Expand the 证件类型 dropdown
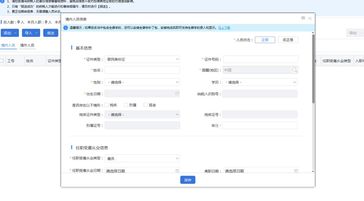 (142, 59)
